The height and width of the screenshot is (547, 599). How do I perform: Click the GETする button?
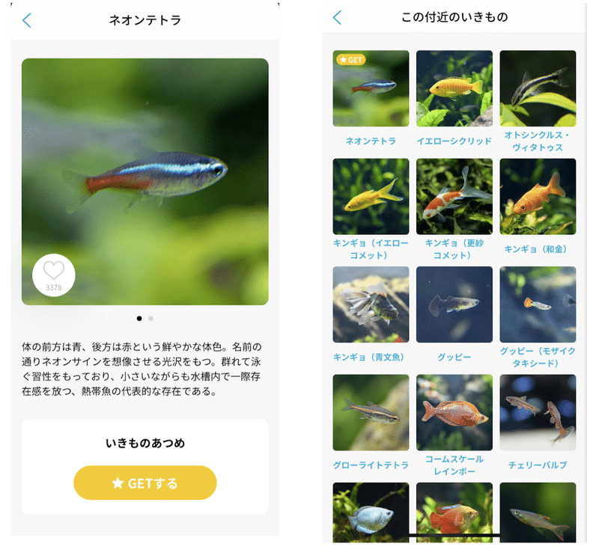[x=145, y=483]
